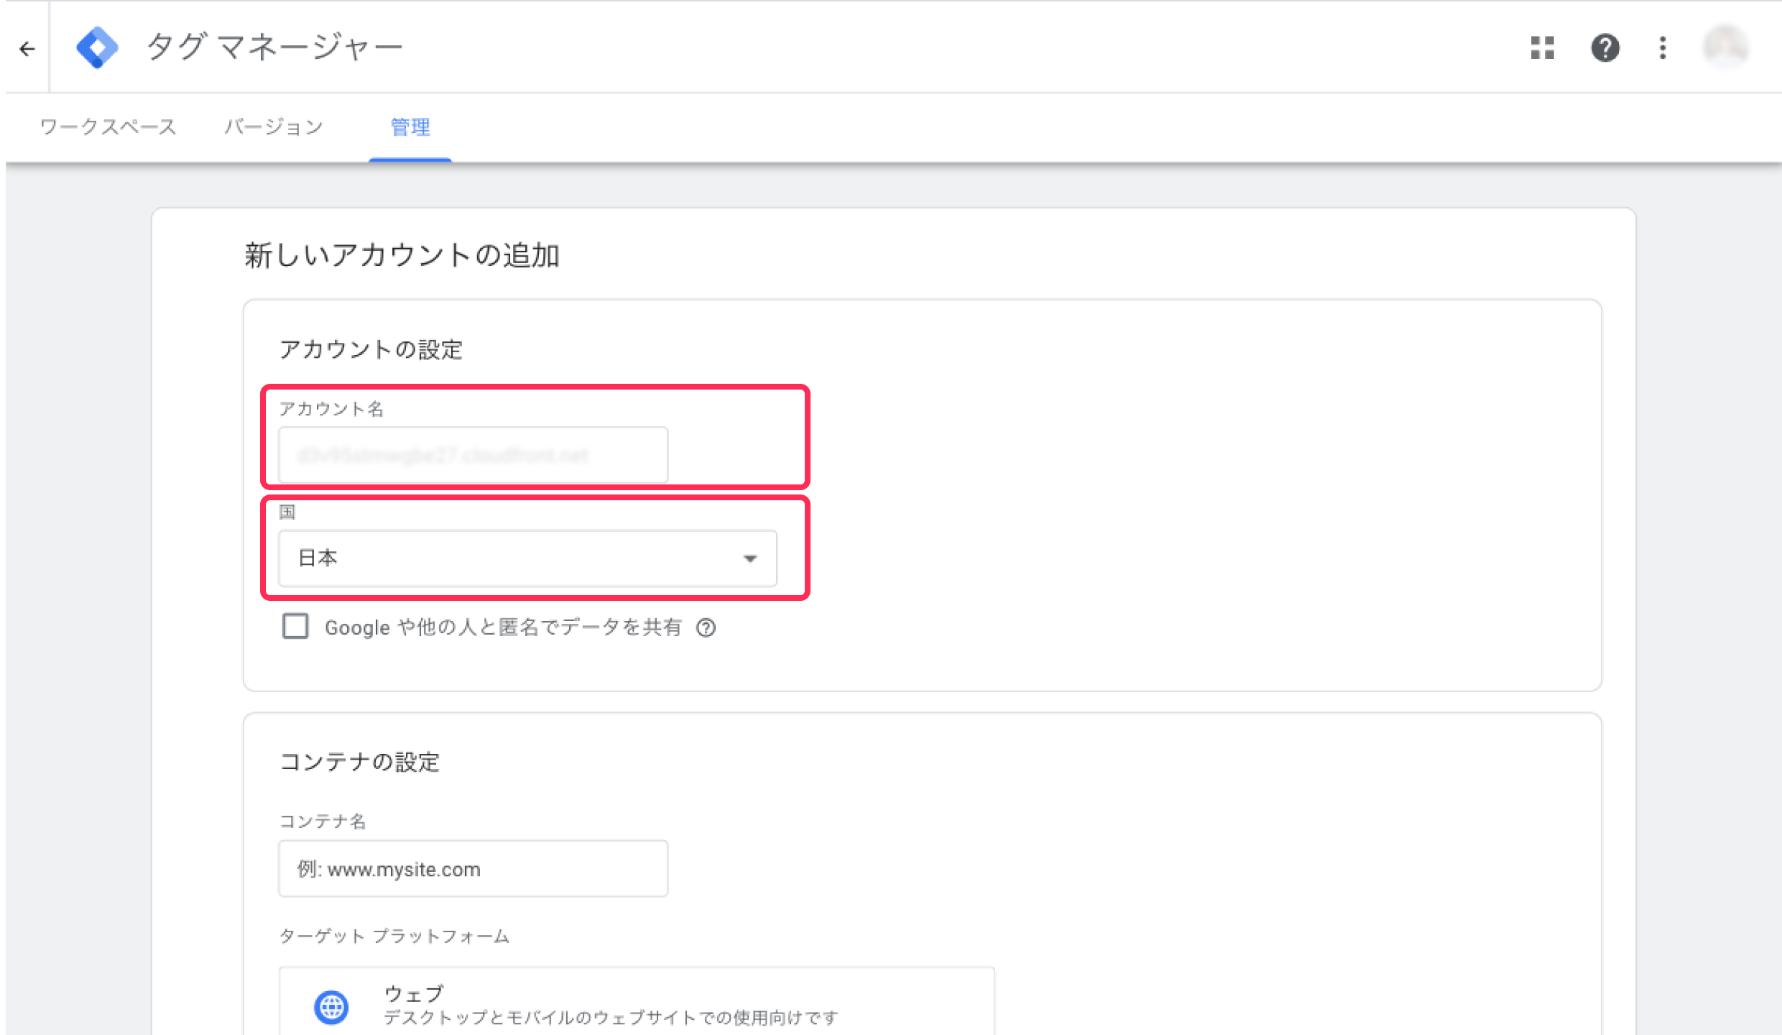Click the タグ マネージャー title text

tap(274, 47)
